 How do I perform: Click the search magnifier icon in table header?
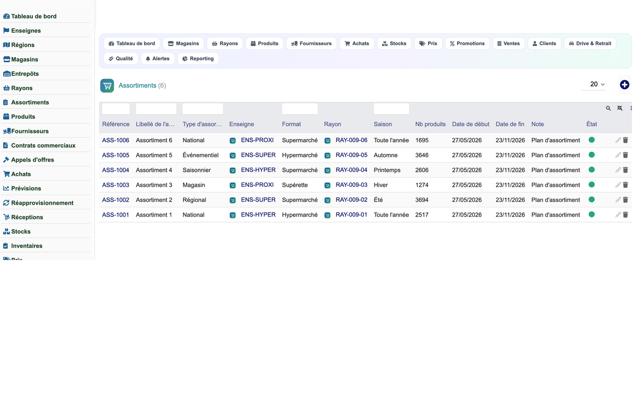608,108
